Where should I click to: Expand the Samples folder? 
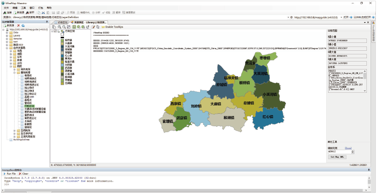point(7,39)
